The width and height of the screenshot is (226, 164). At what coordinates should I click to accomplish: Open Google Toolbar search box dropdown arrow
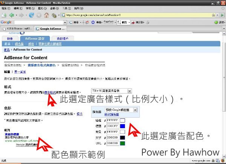65,22
